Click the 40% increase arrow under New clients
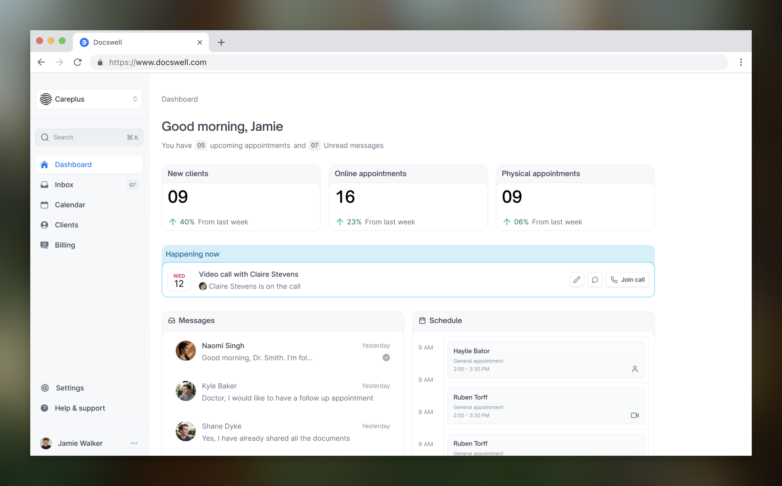 173,222
